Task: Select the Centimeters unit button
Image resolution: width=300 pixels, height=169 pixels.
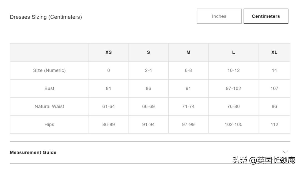Action: click(x=266, y=16)
